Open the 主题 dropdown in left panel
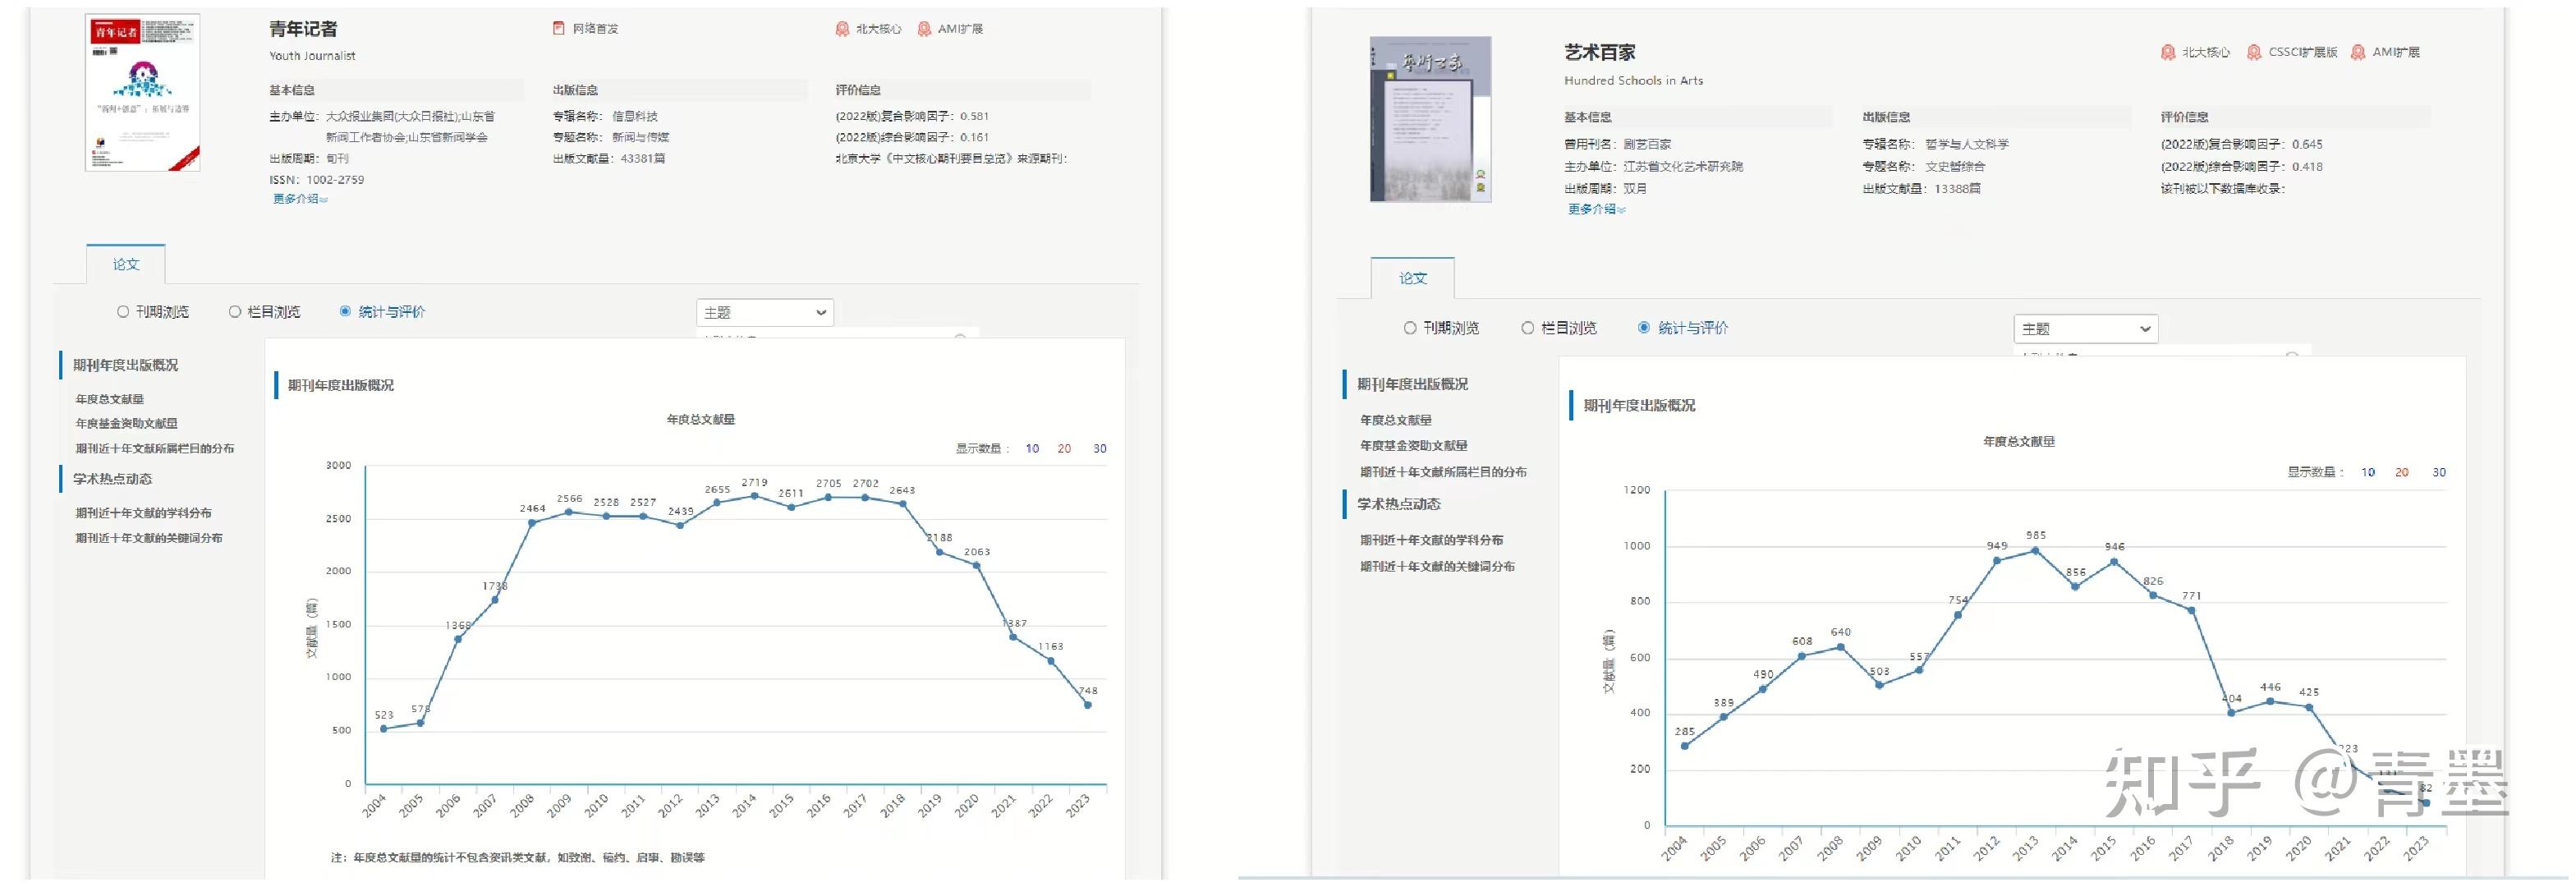Screen dimensions: 2576x887 (x=764, y=313)
